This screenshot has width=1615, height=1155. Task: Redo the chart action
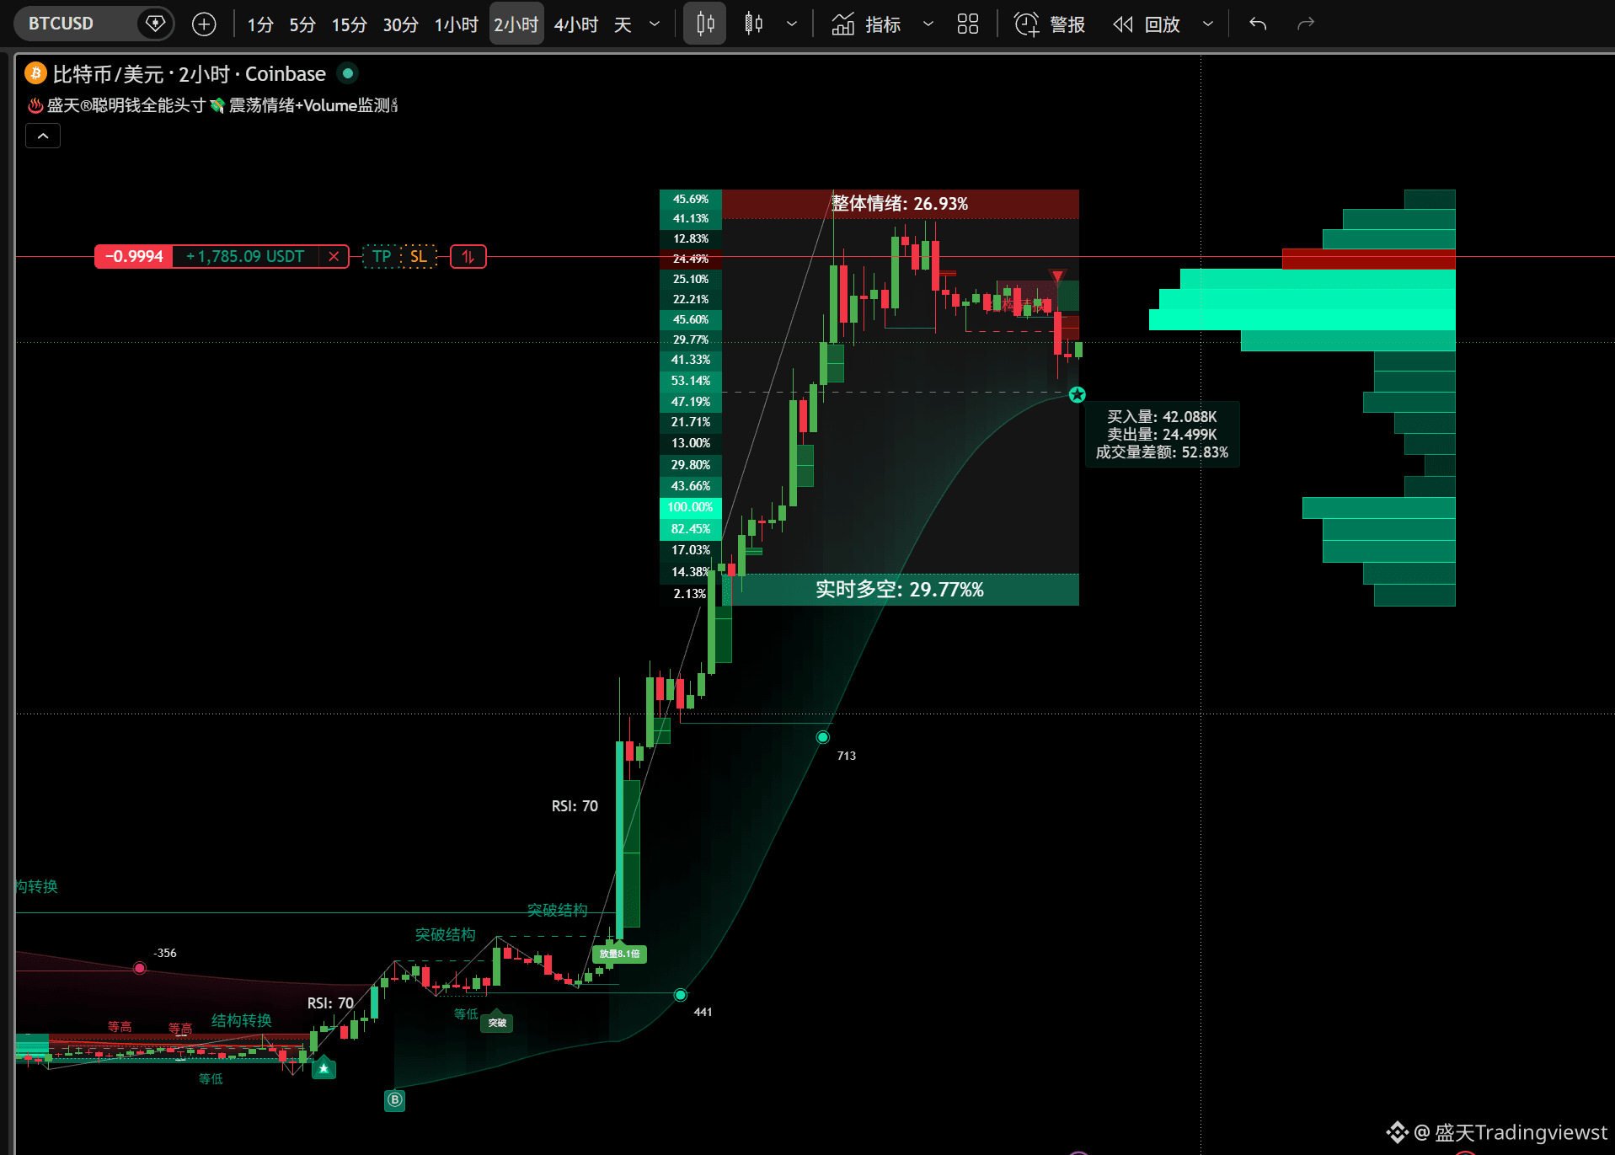pyautogui.click(x=1306, y=24)
